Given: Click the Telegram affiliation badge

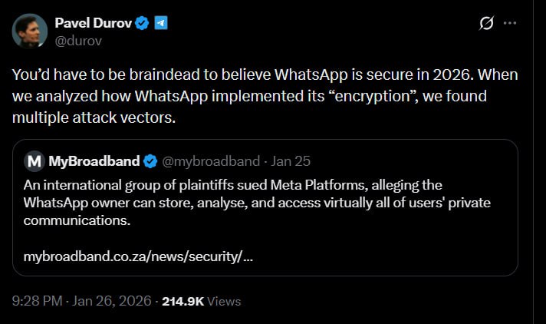Looking at the screenshot, I should pos(160,23).
